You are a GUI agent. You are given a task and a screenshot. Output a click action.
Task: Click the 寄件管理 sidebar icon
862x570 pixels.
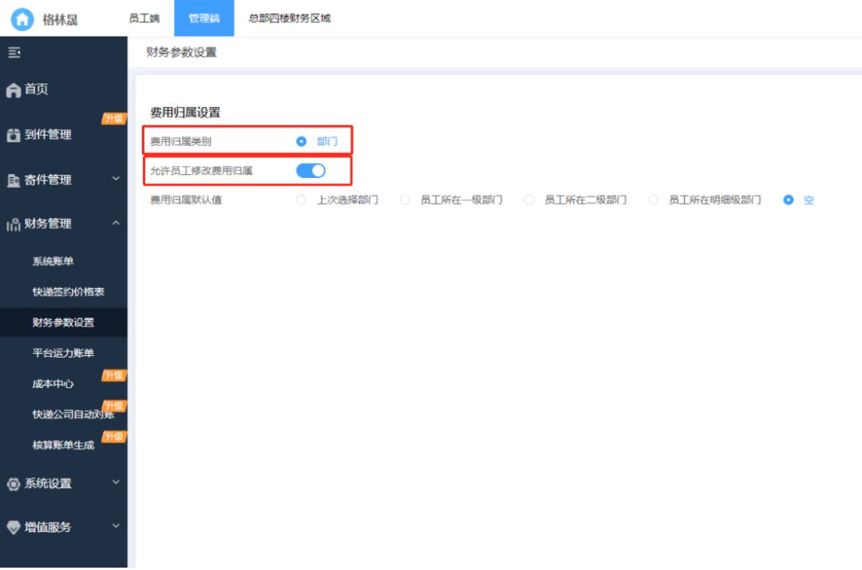click(x=14, y=180)
